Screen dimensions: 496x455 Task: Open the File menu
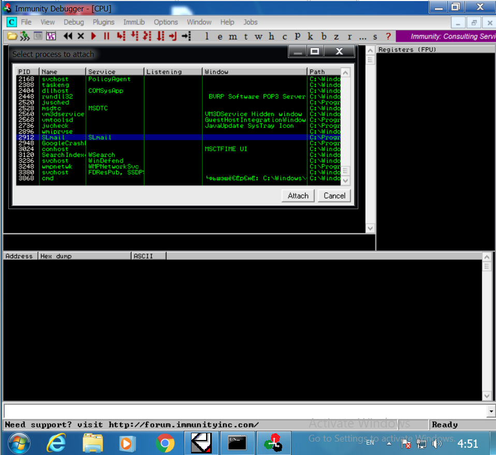click(x=26, y=22)
